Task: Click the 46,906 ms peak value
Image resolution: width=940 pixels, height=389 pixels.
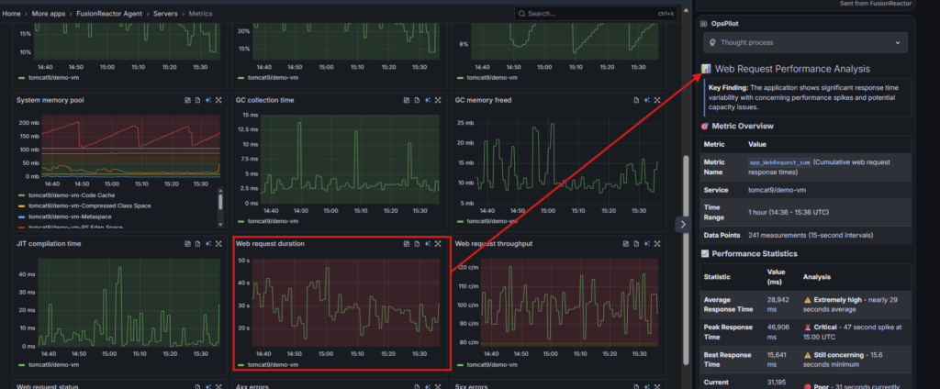Action: coord(778,332)
